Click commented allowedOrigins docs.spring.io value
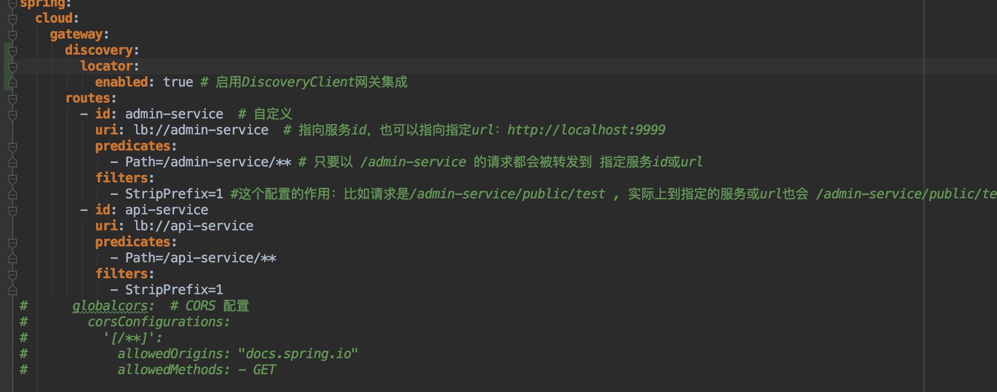 [x=298, y=354]
